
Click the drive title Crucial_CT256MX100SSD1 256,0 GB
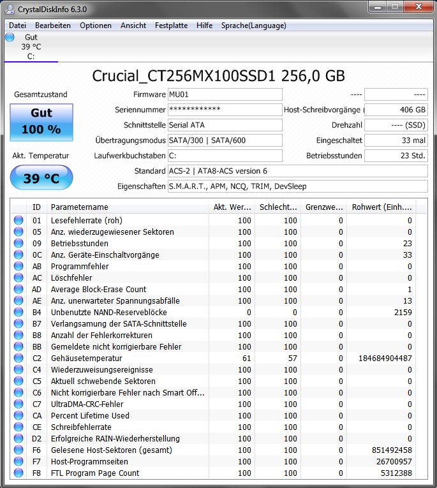(x=218, y=76)
